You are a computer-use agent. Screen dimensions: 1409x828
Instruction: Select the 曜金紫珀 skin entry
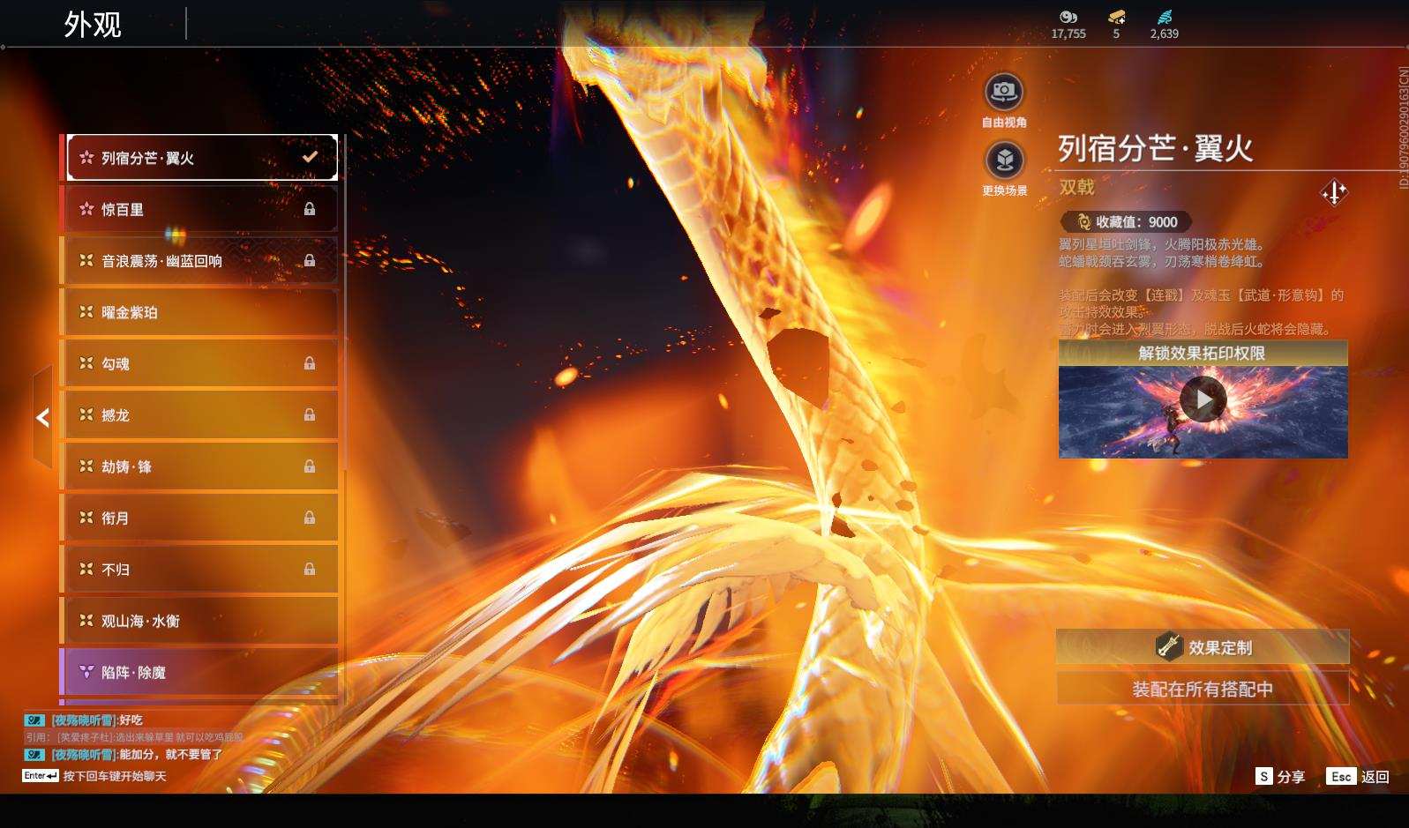coord(202,312)
